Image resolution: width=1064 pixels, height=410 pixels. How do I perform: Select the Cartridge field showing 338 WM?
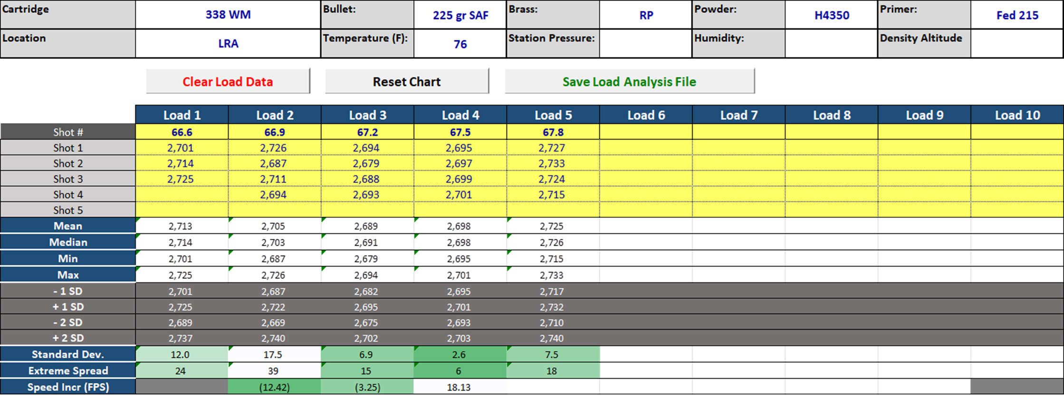pos(228,15)
